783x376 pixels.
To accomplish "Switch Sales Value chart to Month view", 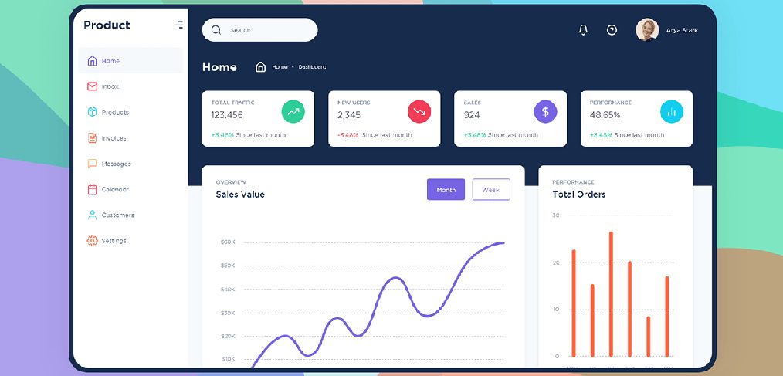I will (446, 190).
